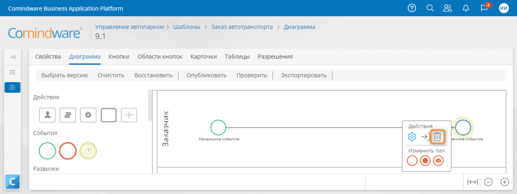Click the palette vertical scrollbar
The height and width of the screenshot is (194, 517).
point(150,106)
